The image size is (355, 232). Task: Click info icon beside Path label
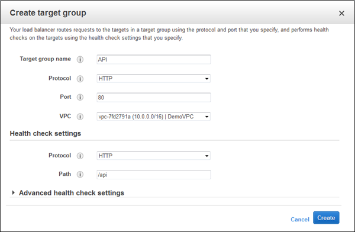[x=80, y=175]
